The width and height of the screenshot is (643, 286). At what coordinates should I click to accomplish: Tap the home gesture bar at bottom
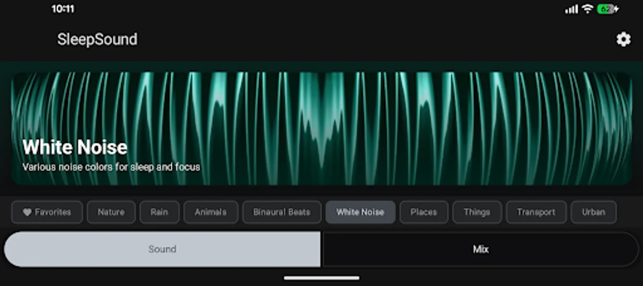321,277
